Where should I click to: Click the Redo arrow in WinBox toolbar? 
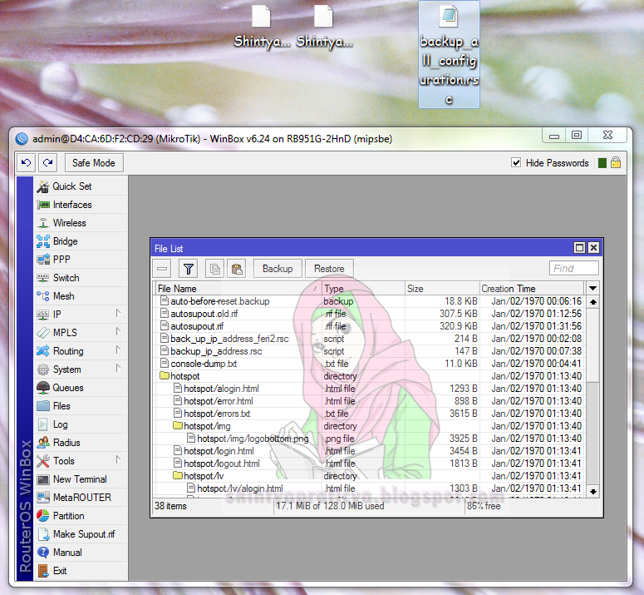[x=47, y=163]
